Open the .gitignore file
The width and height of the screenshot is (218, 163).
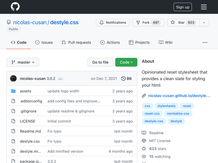tap(28, 111)
